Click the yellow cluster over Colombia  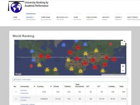click(x=47, y=70)
